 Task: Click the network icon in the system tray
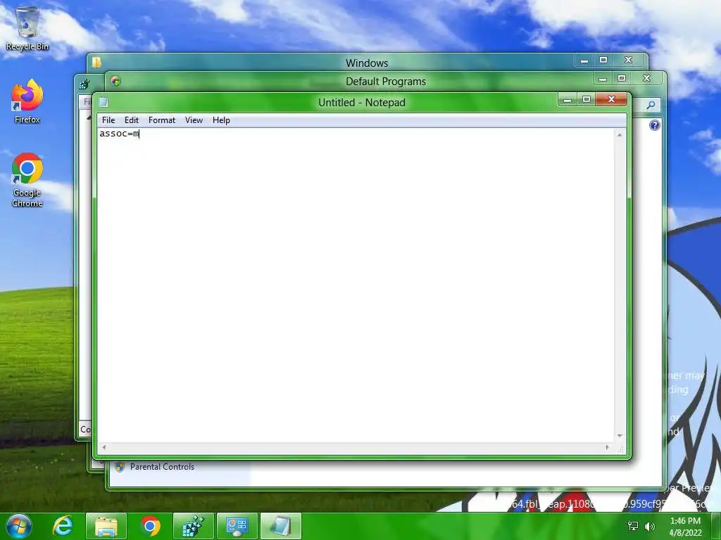633,526
